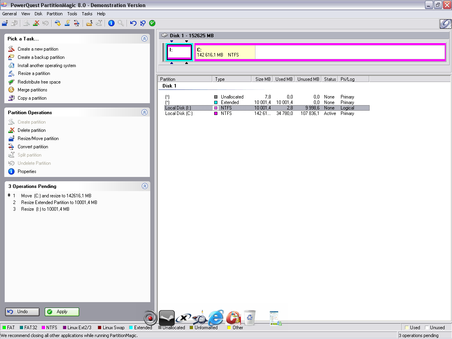Click the Convert partition operation icon
The height and width of the screenshot is (339, 452).
[11, 147]
